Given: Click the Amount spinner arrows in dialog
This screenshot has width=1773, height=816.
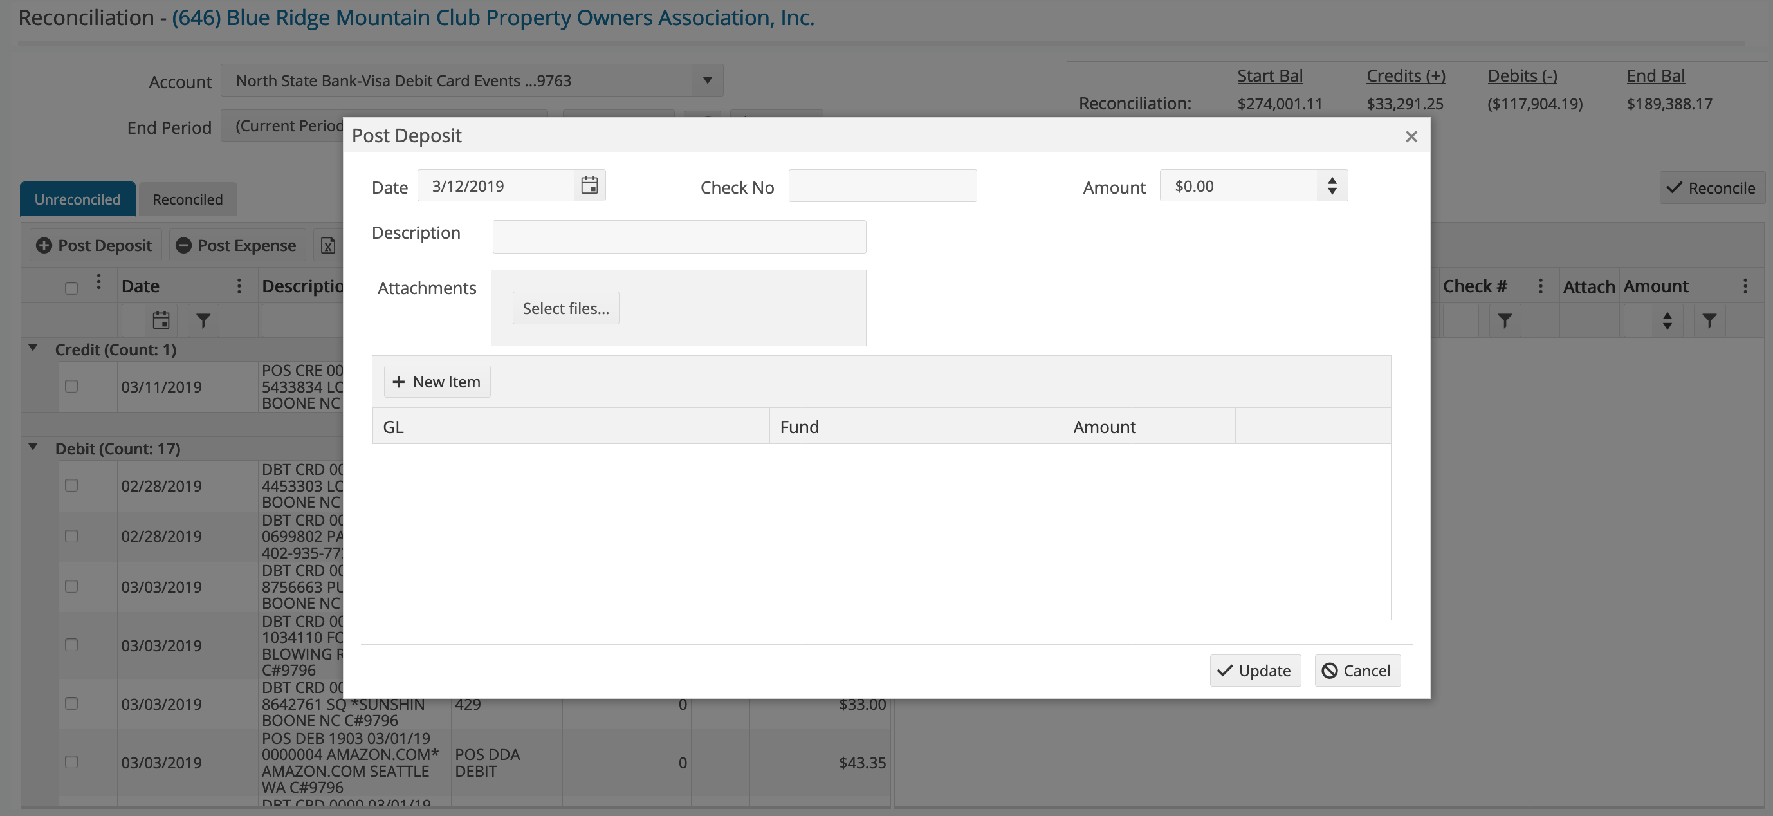Looking at the screenshot, I should coord(1332,186).
